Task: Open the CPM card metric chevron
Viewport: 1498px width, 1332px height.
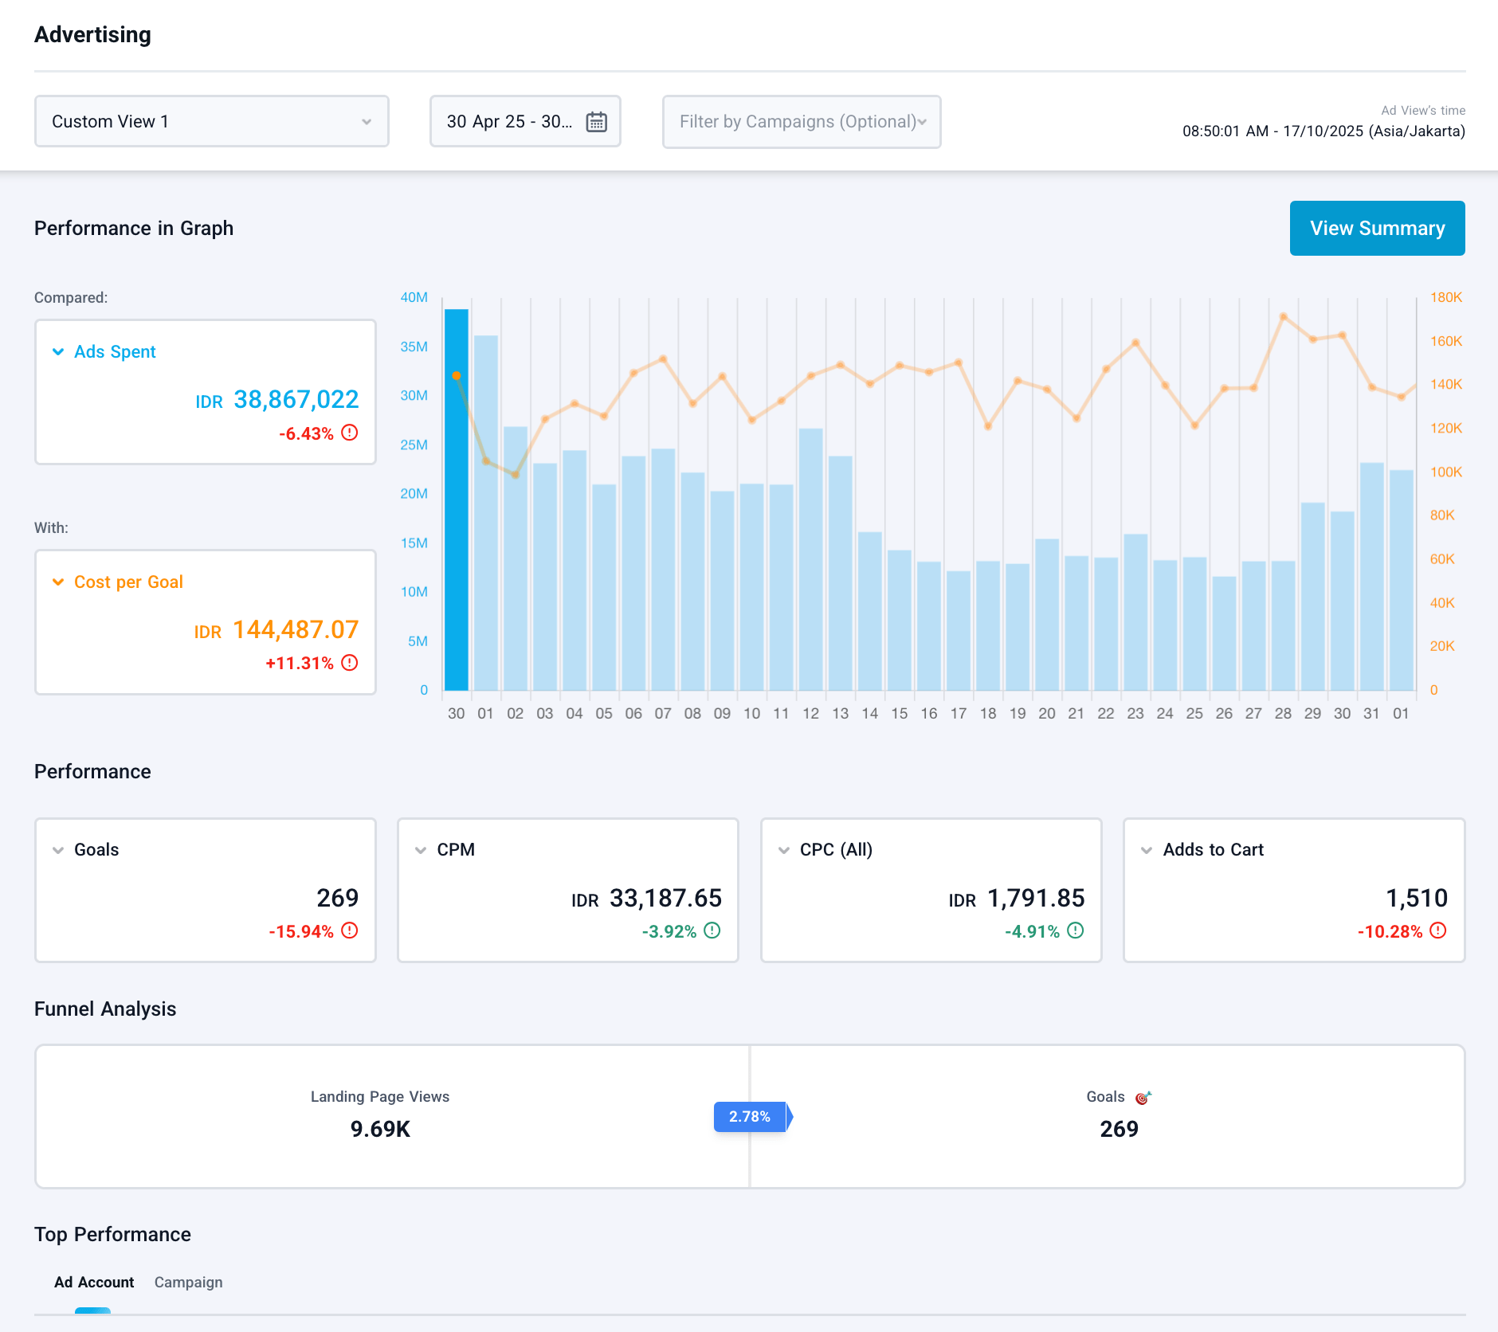Action: [x=421, y=850]
